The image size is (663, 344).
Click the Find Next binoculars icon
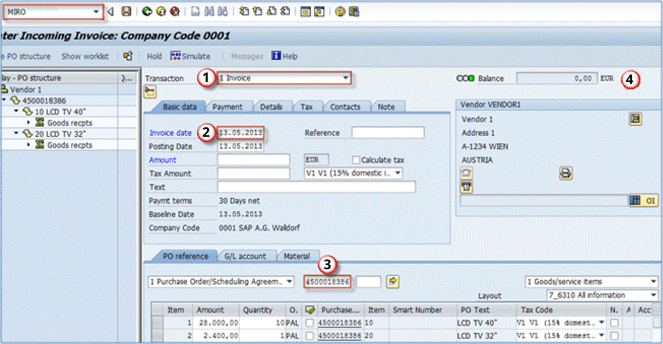click(223, 11)
